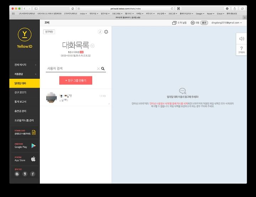Open the Cloud bookmarks folder
256x197 pixels.
220,14
